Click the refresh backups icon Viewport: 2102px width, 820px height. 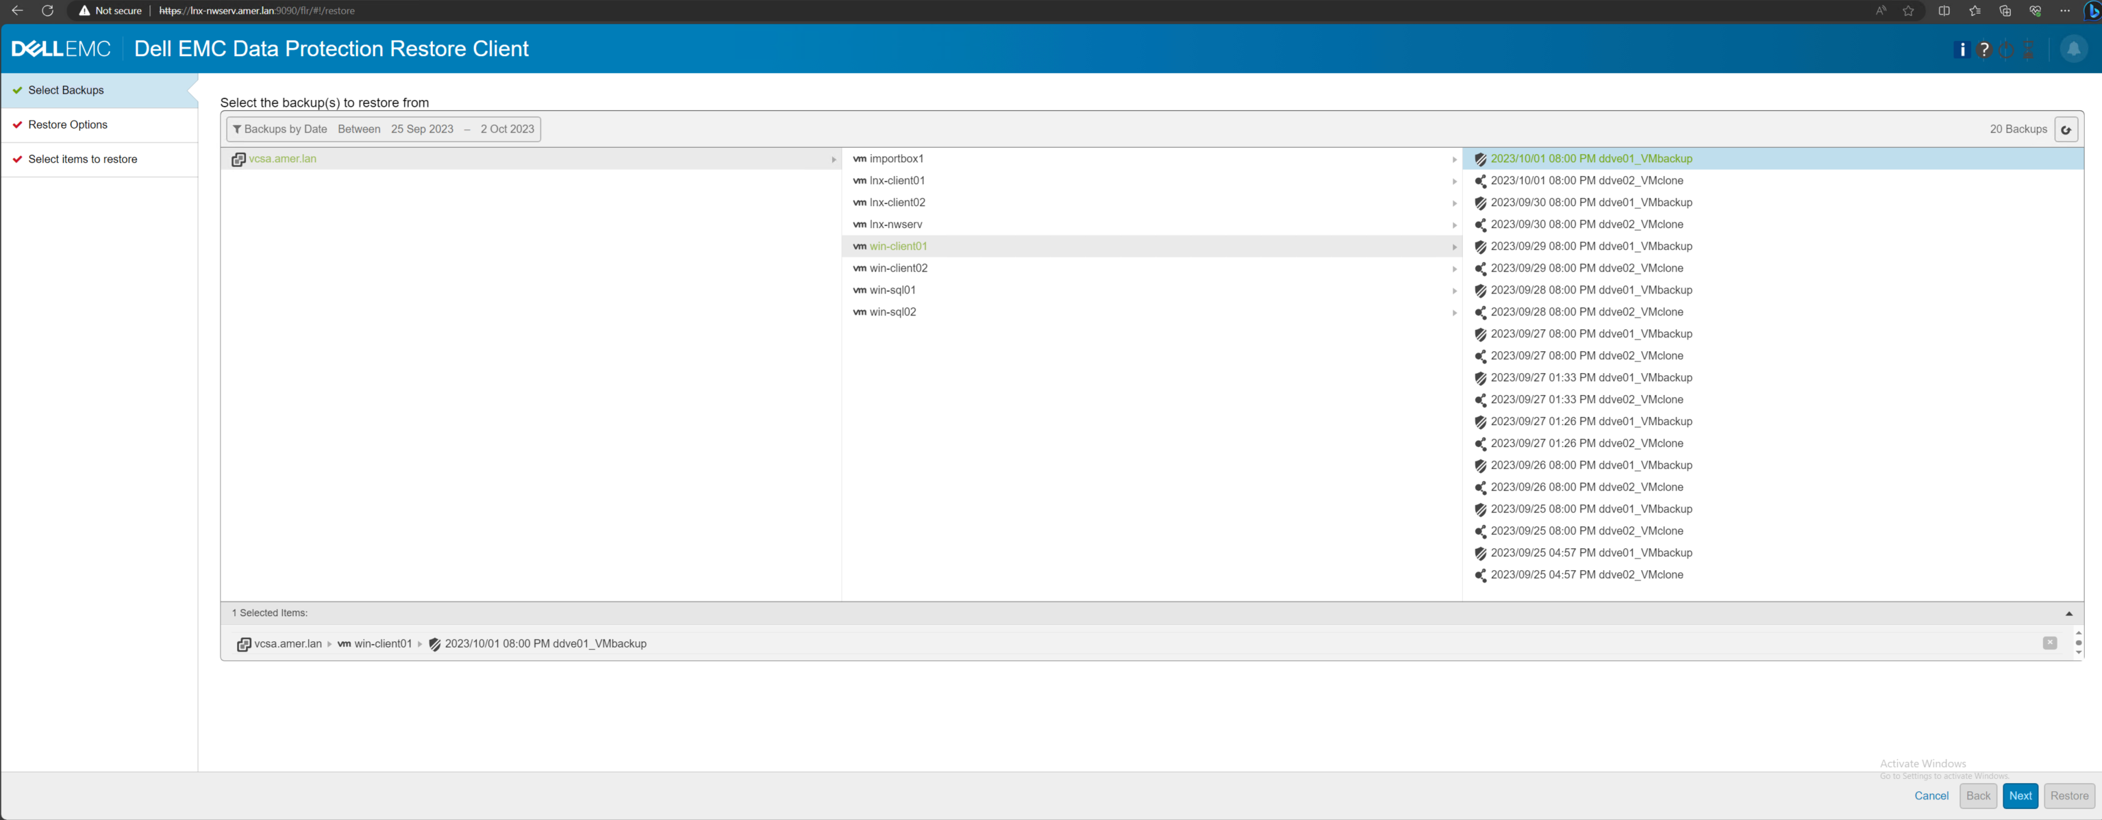coord(2067,129)
